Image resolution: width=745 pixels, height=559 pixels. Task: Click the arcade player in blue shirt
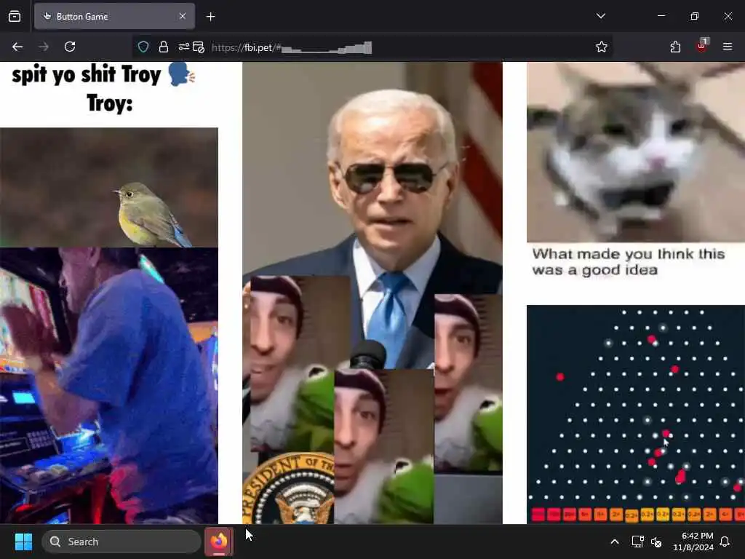coord(109,386)
